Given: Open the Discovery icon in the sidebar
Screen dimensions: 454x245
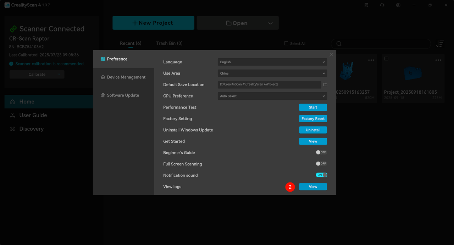Looking at the screenshot, I should pyautogui.click(x=13, y=129).
